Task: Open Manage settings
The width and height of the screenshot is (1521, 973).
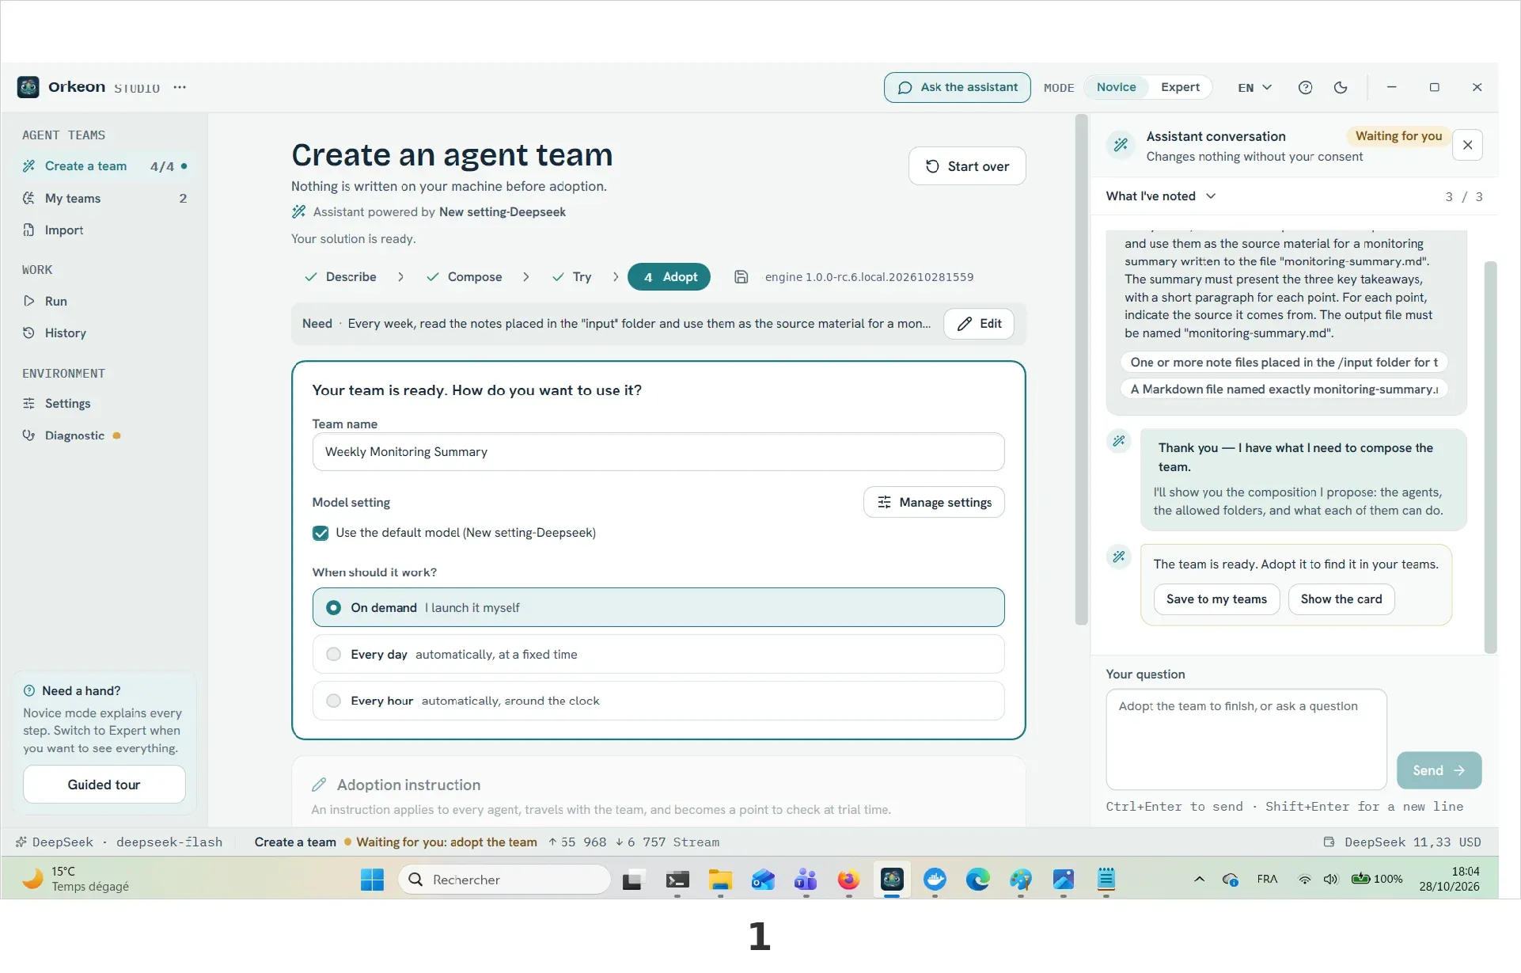Action: [934, 503]
